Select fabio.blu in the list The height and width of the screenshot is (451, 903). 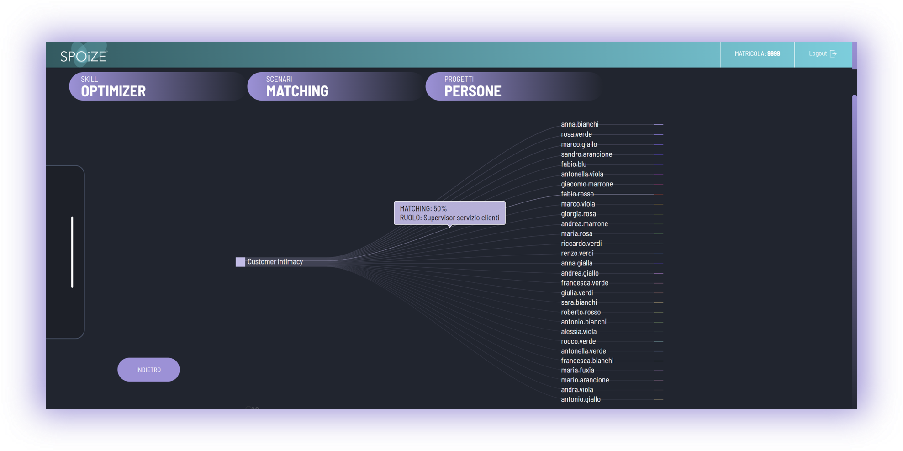[x=574, y=164]
